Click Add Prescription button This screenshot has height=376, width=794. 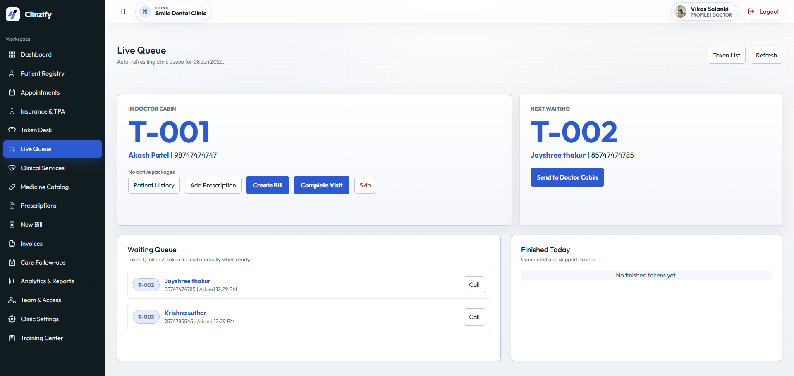[x=213, y=185]
